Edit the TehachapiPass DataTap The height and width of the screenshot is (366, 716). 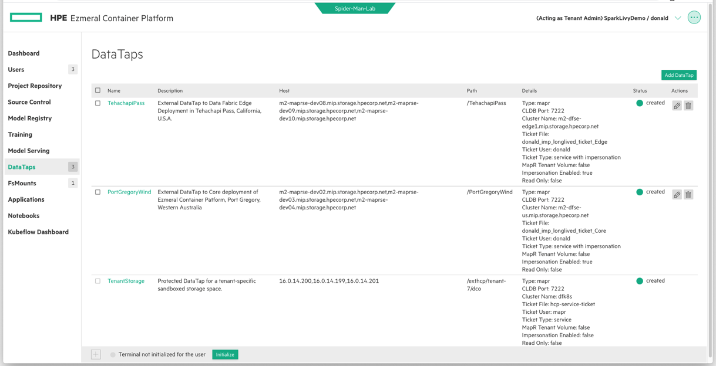click(x=677, y=106)
